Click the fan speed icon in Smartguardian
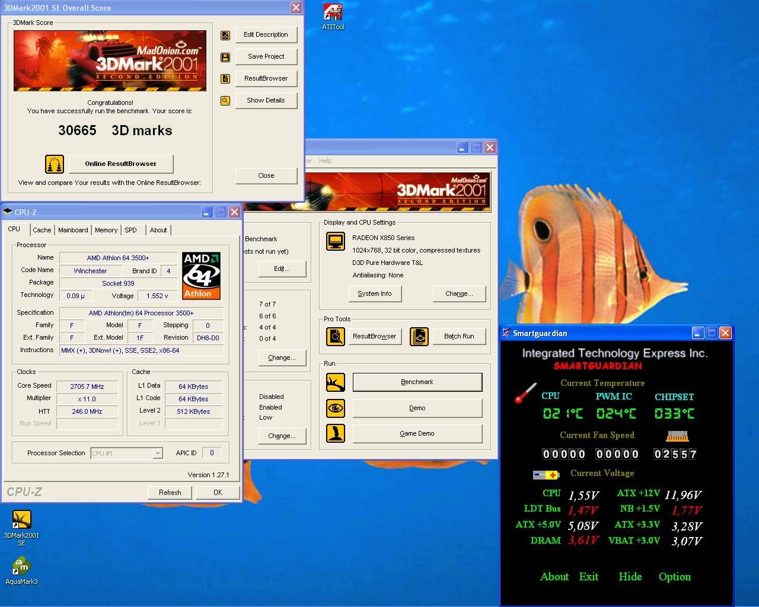Screen dimensions: 759x607 pos(677,436)
